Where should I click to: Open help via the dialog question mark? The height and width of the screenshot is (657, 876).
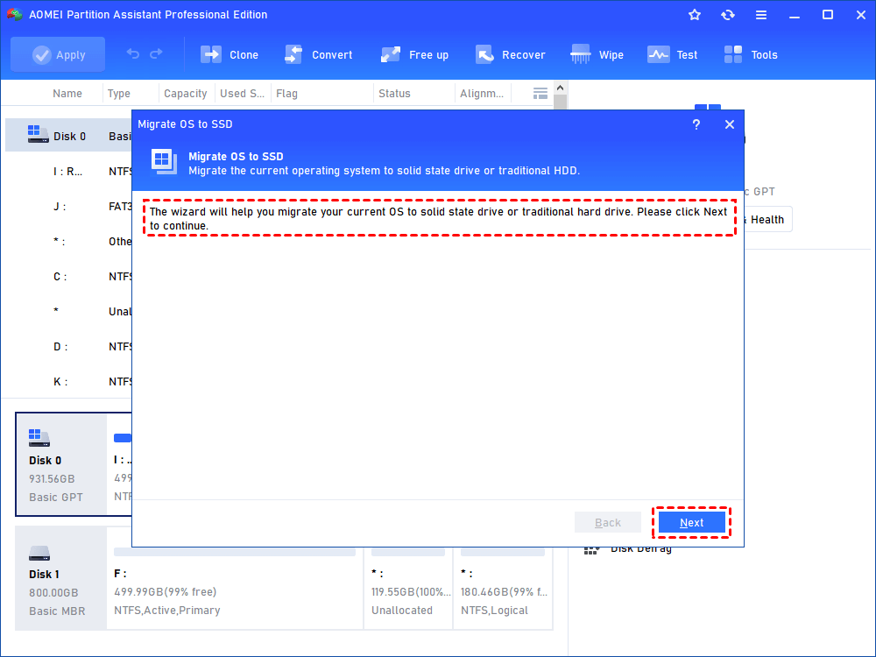coord(696,124)
